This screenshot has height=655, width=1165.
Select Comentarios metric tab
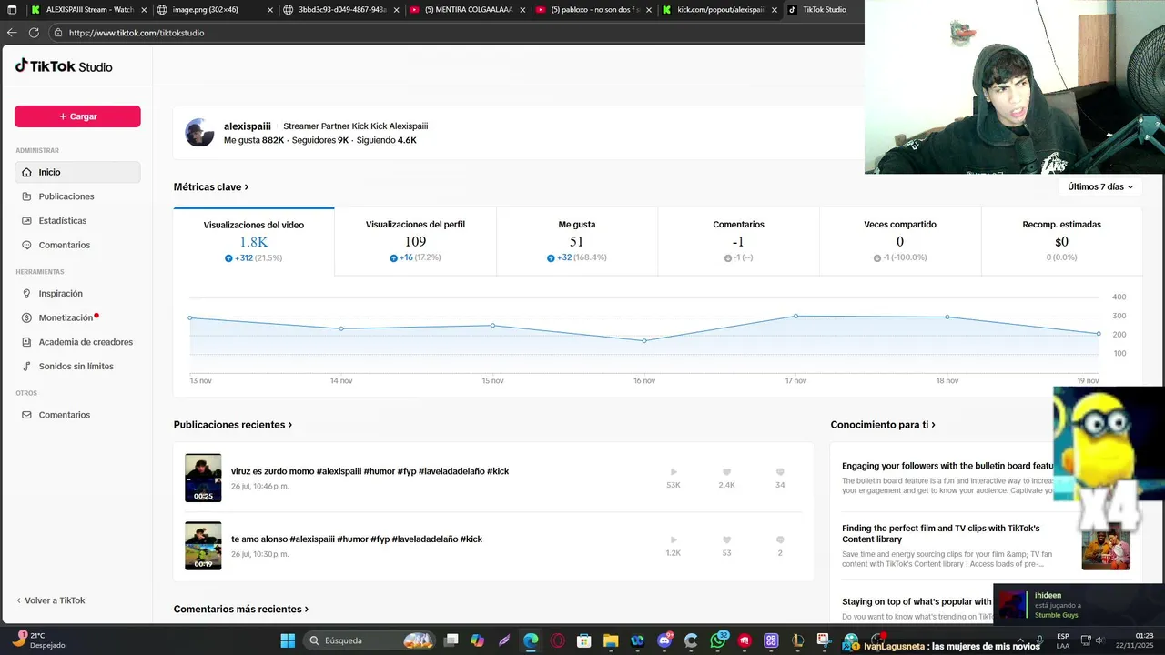738,242
